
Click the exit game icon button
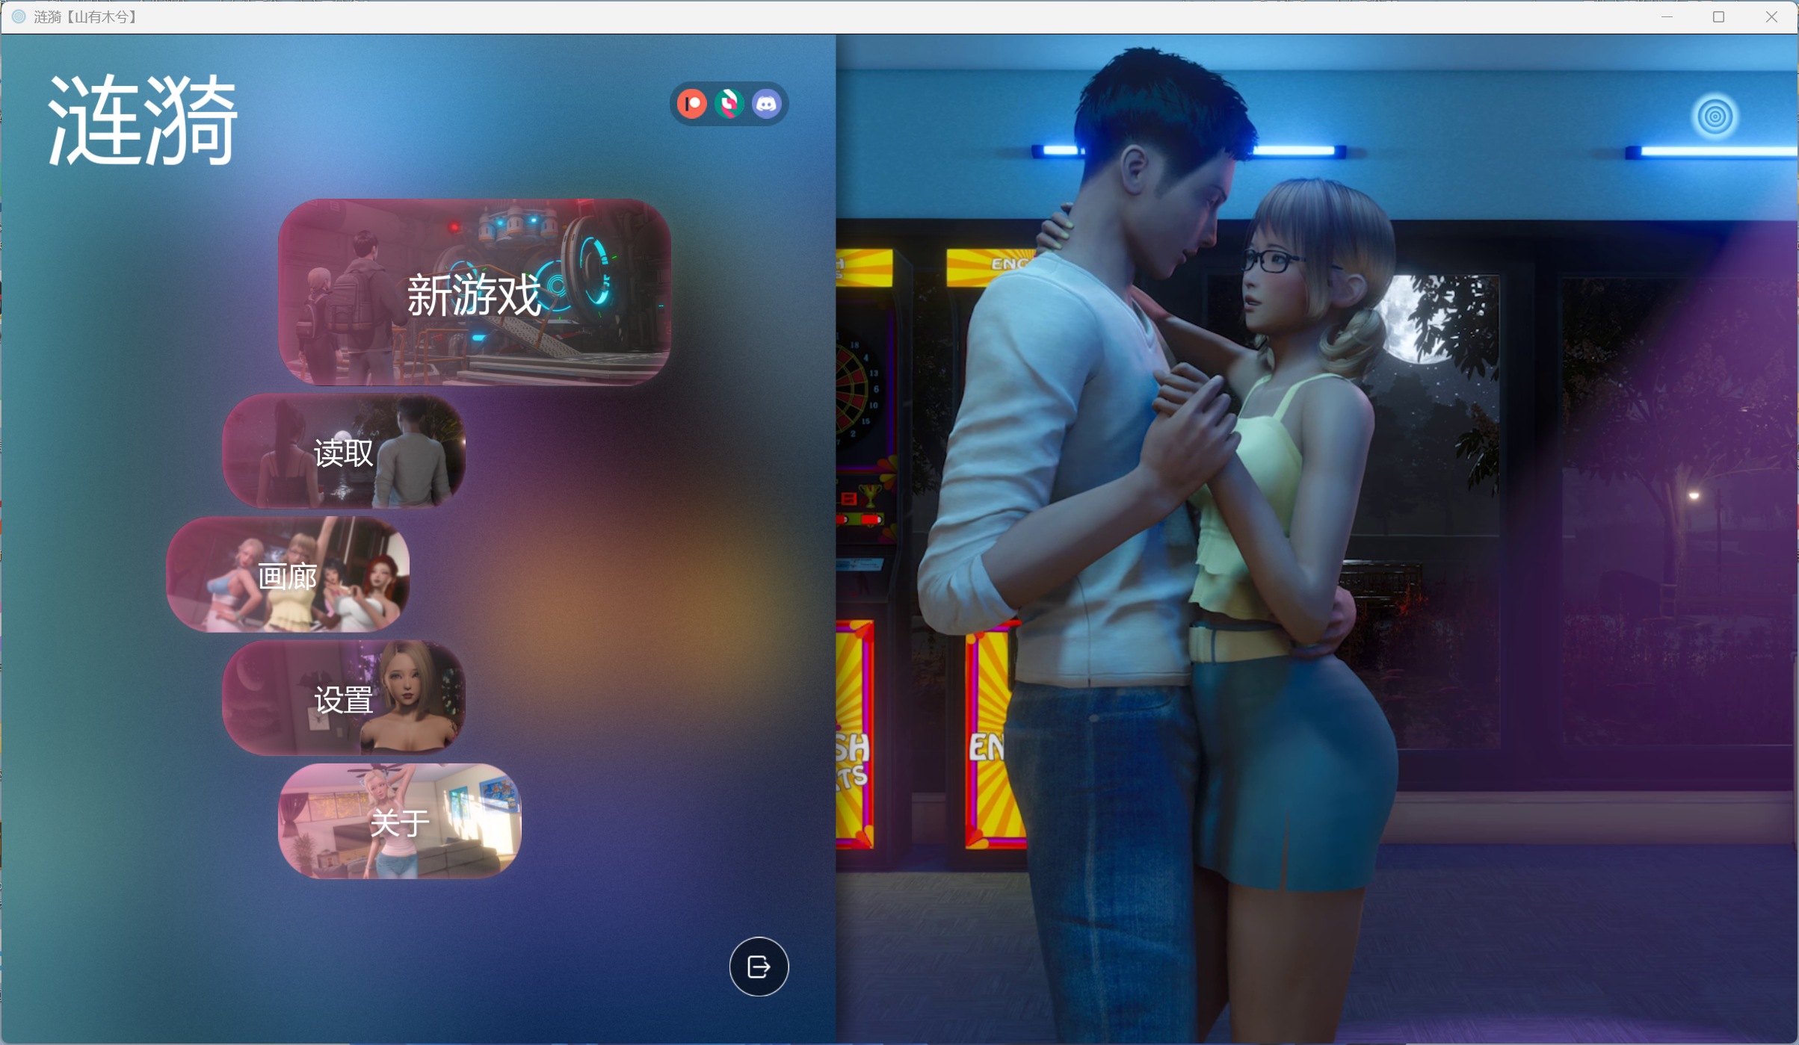click(759, 967)
